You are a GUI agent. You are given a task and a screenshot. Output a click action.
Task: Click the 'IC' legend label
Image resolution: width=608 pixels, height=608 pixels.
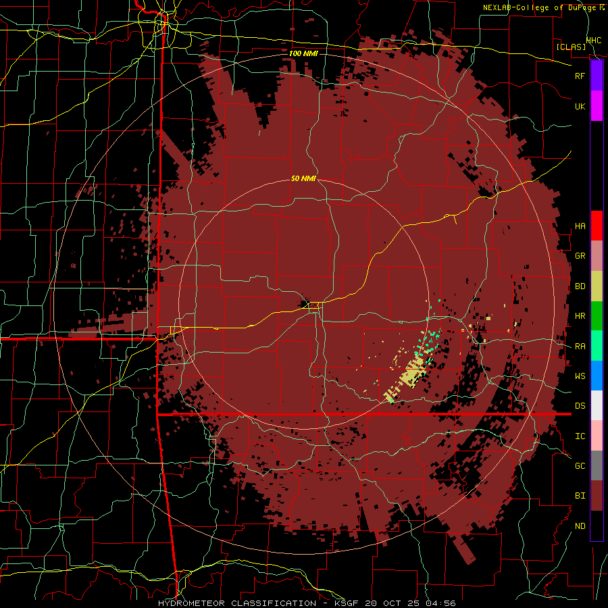point(580,436)
